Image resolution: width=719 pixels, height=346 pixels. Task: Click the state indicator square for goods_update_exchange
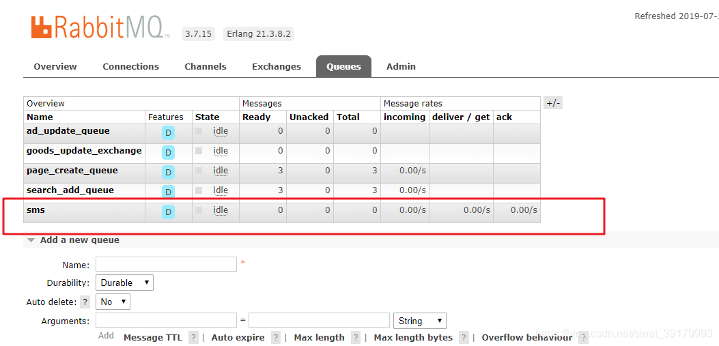[x=199, y=151]
